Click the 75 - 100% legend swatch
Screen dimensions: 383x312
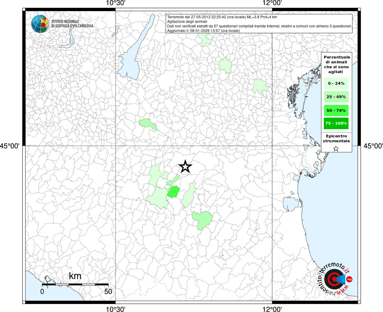(336, 123)
